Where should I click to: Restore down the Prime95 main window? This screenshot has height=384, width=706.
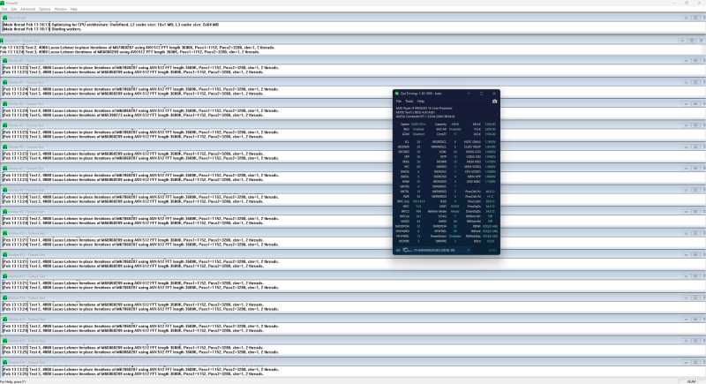(687, 3)
